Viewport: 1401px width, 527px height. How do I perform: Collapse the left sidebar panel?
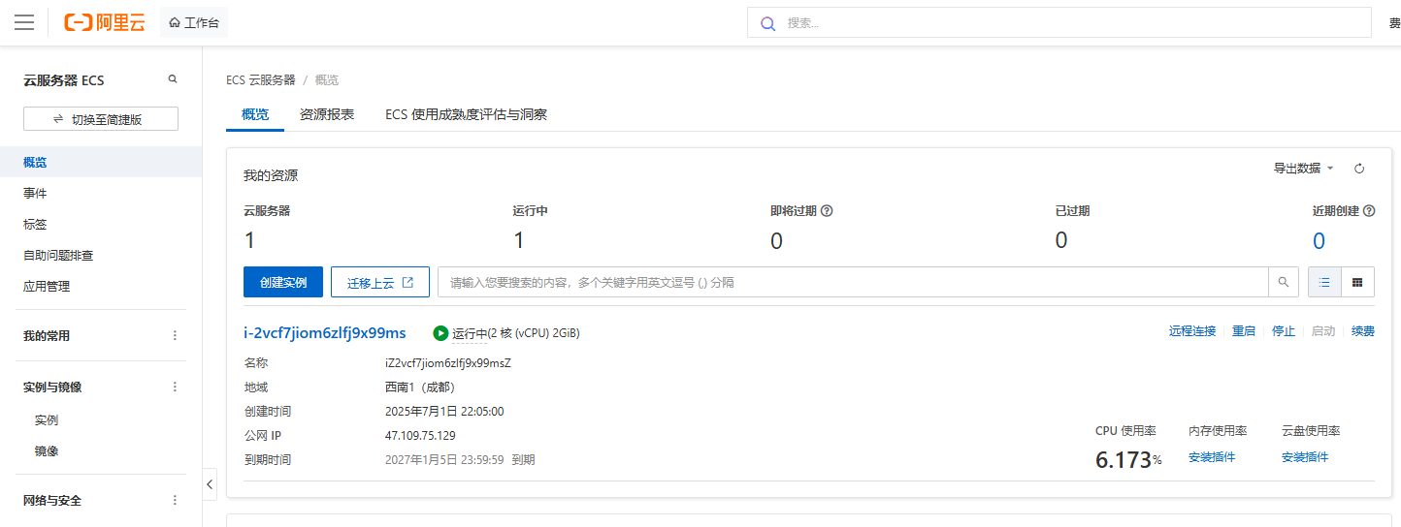coord(210,483)
